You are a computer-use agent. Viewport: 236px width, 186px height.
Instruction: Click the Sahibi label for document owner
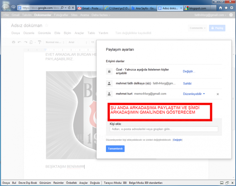click(x=187, y=83)
